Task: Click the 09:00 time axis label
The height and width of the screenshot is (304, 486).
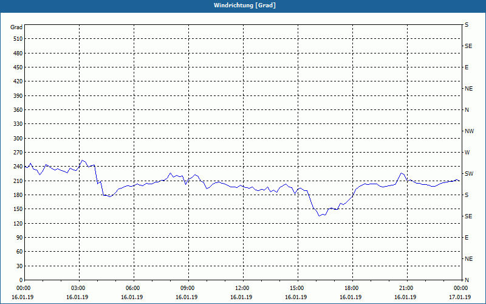Action: click(x=189, y=288)
